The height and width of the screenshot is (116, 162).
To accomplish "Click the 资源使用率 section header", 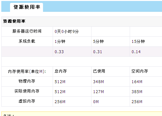I will tap(14, 21).
